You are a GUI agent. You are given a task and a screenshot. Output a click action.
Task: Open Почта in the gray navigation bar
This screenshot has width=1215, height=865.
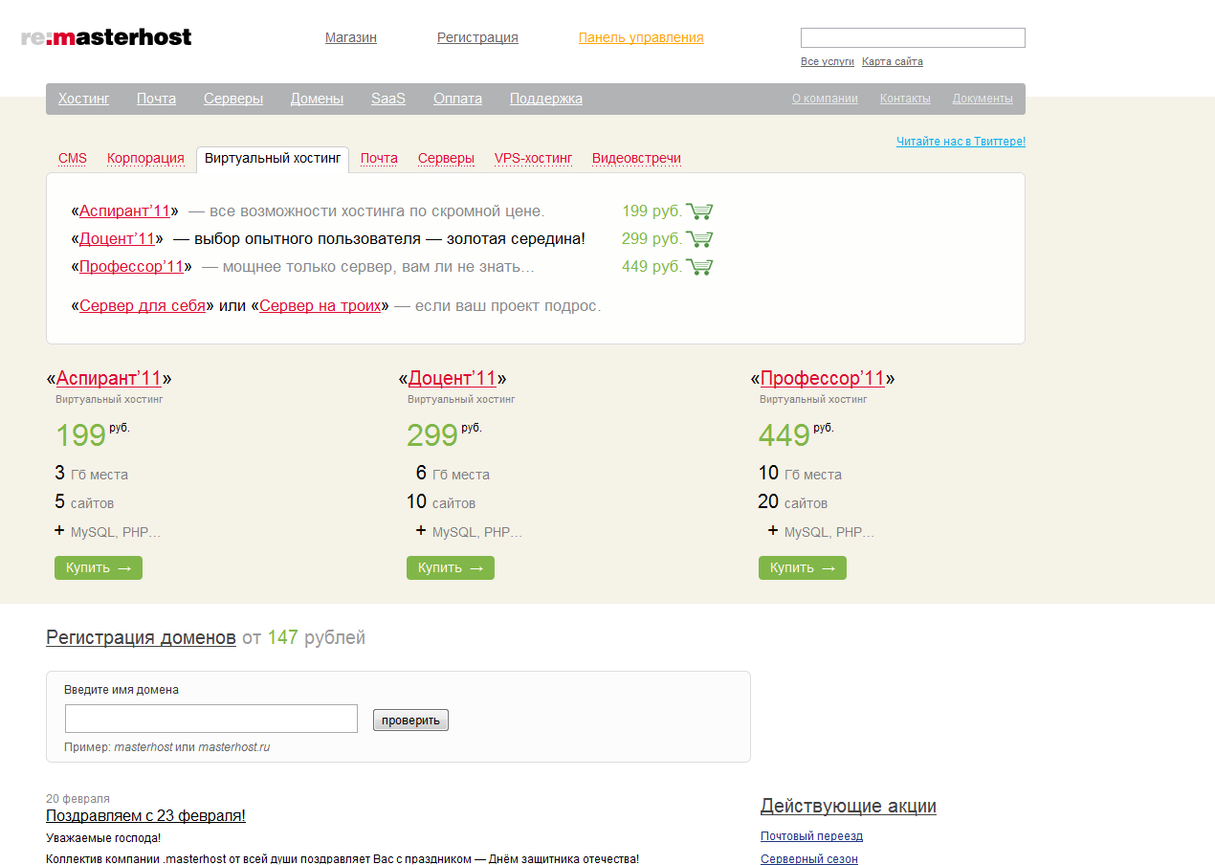coord(156,99)
